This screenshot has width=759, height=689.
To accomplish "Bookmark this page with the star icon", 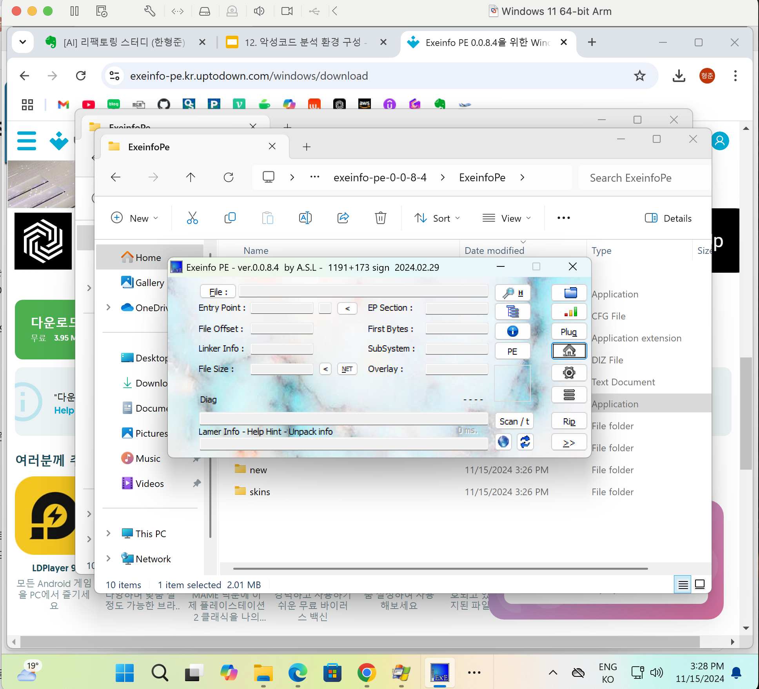I will pos(640,75).
